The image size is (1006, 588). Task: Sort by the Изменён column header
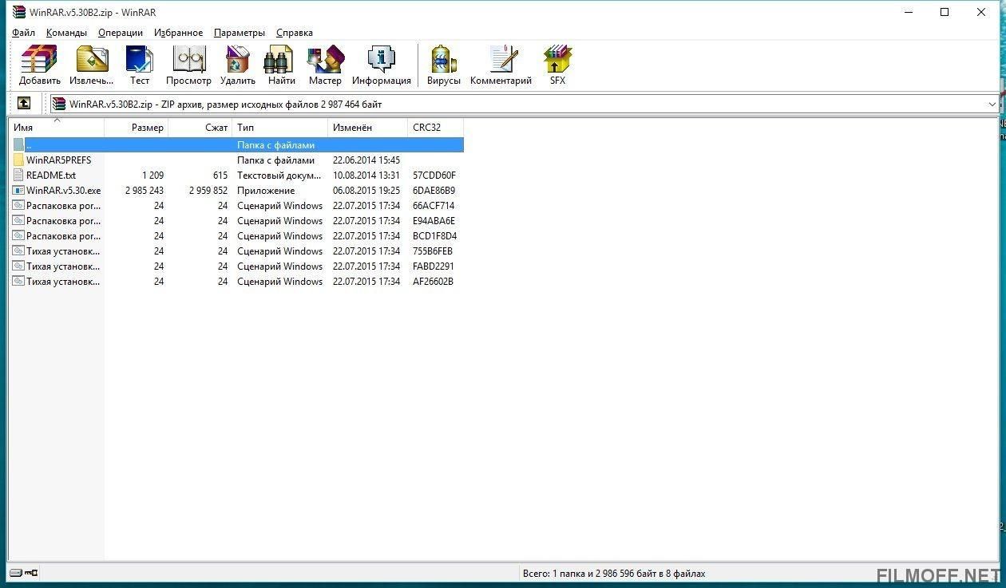tap(367, 127)
